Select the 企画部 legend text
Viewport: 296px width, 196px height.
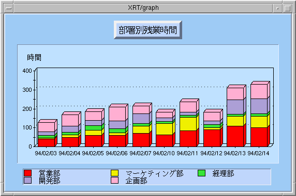pos(136,181)
